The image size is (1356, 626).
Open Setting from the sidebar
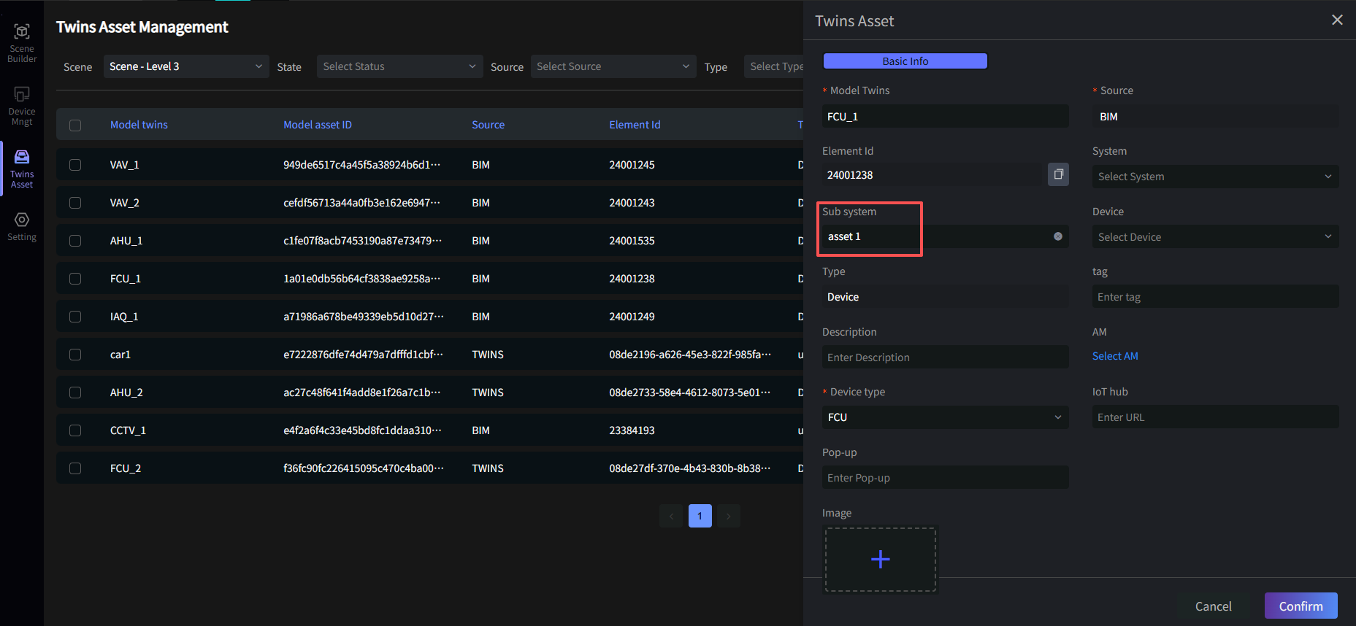click(x=22, y=226)
